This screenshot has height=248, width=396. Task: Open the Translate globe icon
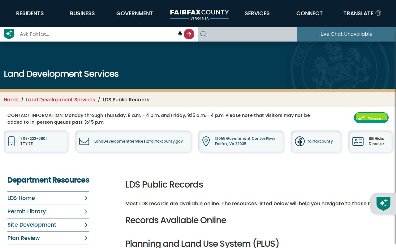click(378, 13)
